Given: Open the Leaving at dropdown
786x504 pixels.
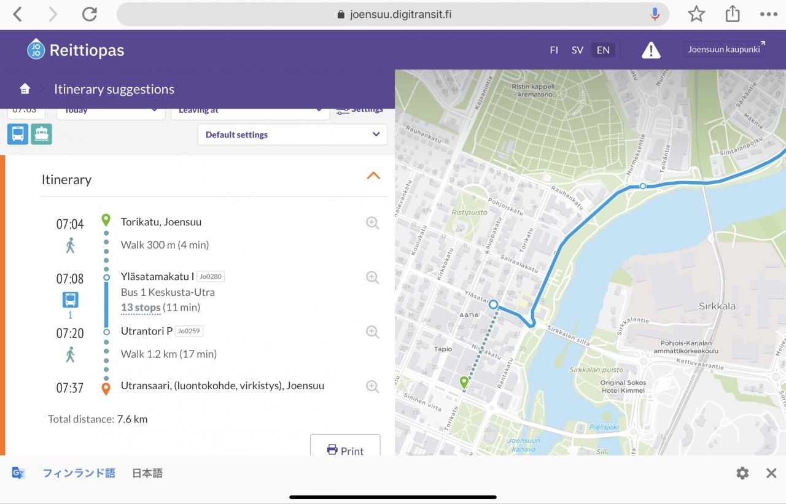Looking at the screenshot, I should tap(249, 112).
